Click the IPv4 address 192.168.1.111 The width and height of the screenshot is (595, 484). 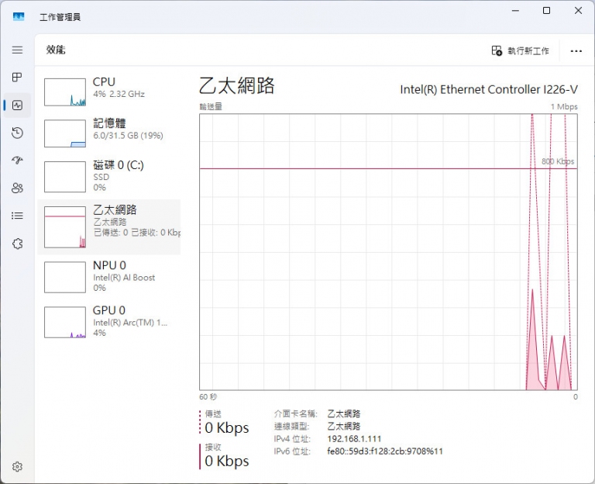[x=354, y=439]
